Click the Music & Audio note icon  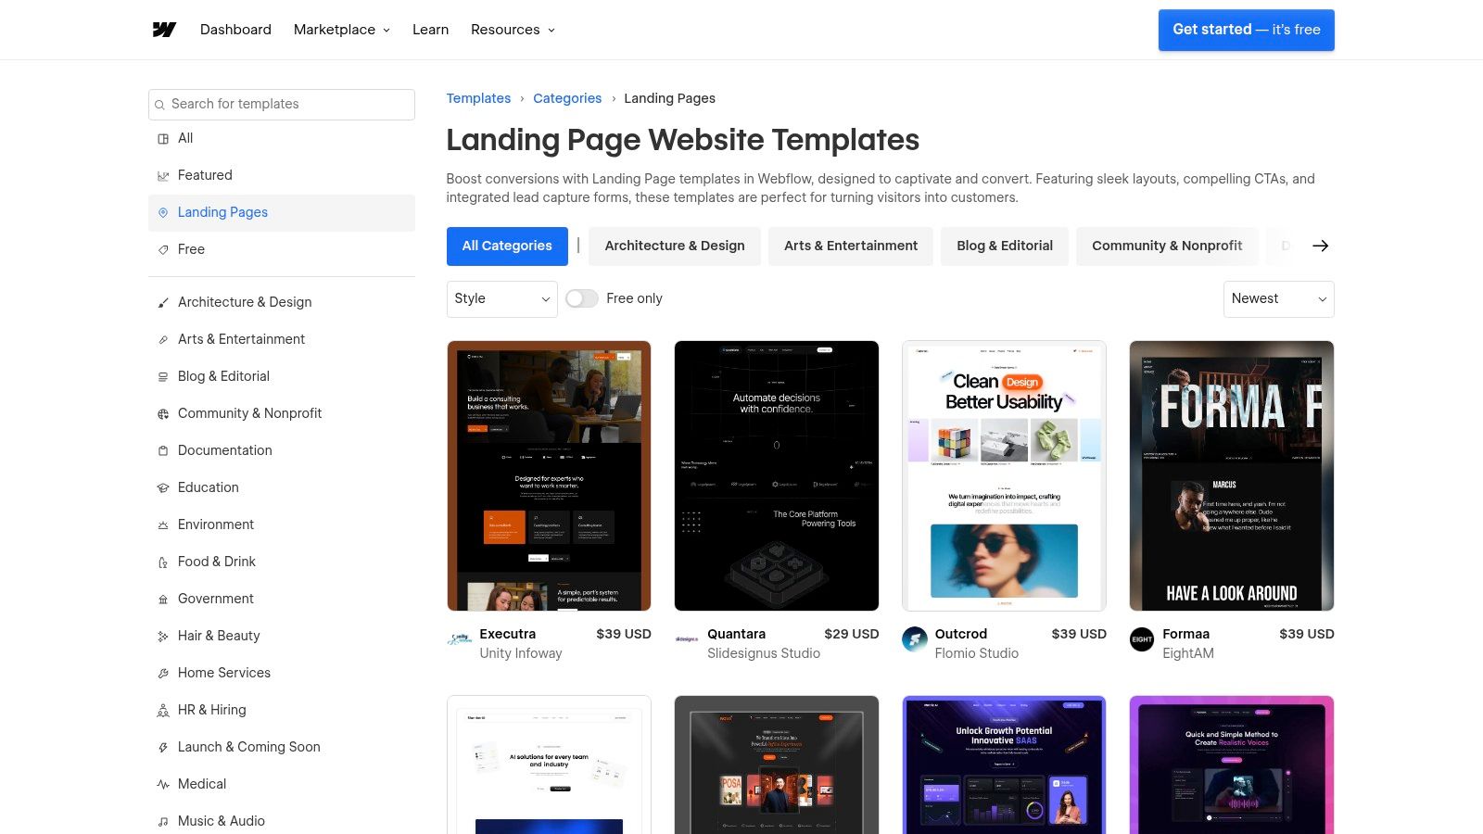163,821
